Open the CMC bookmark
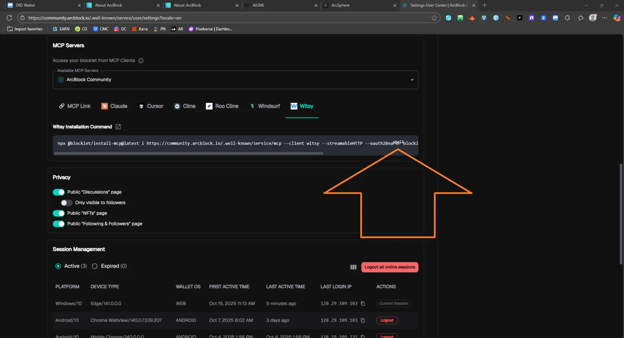This screenshot has height=338, width=624. pyautogui.click(x=101, y=29)
